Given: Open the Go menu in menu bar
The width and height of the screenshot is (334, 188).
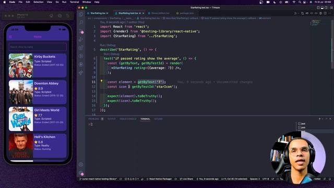Looking at the screenshot, I should click(57, 2).
